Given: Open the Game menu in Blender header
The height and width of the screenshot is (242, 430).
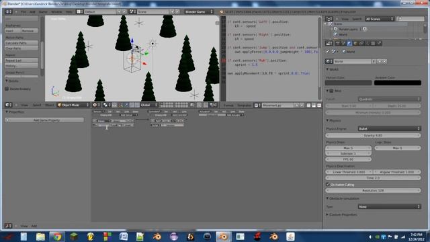Looking at the screenshot, I should [43, 12].
